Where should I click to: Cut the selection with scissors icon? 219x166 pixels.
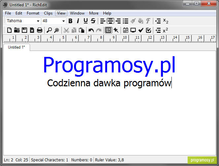(66, 30)
